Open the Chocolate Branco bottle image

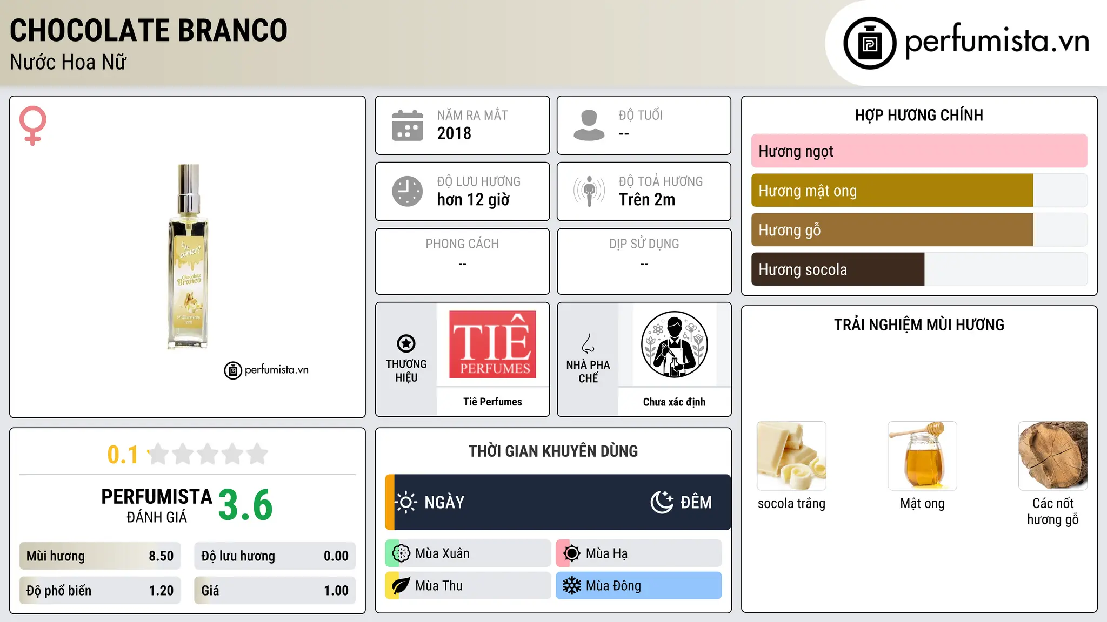click(x=188, y=257)
